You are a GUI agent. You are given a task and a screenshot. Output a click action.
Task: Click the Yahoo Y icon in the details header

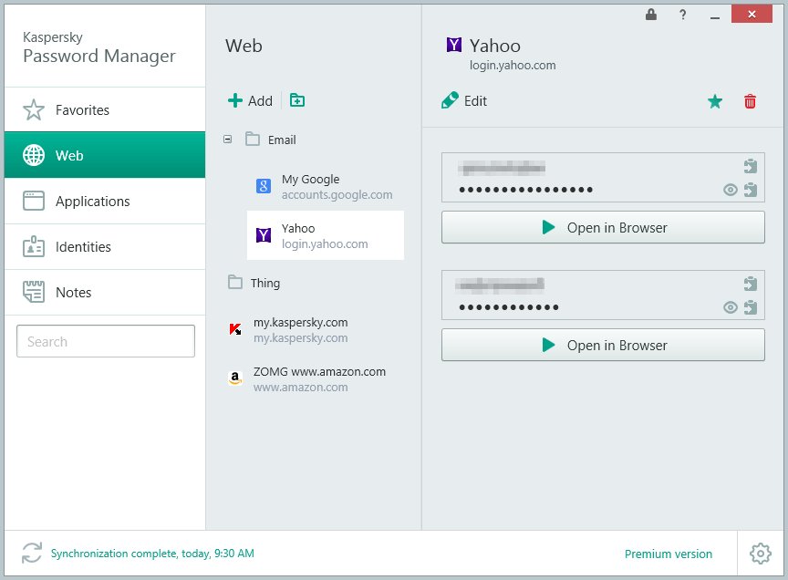click(454, 46)
